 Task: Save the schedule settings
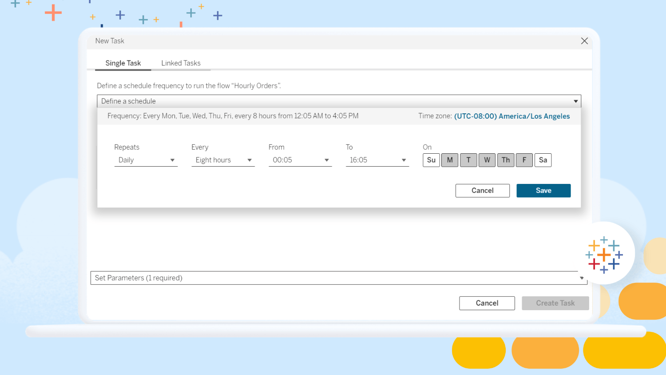coord(543,191)
